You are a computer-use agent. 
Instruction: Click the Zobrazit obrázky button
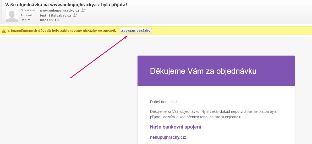(x=136, y=31)
